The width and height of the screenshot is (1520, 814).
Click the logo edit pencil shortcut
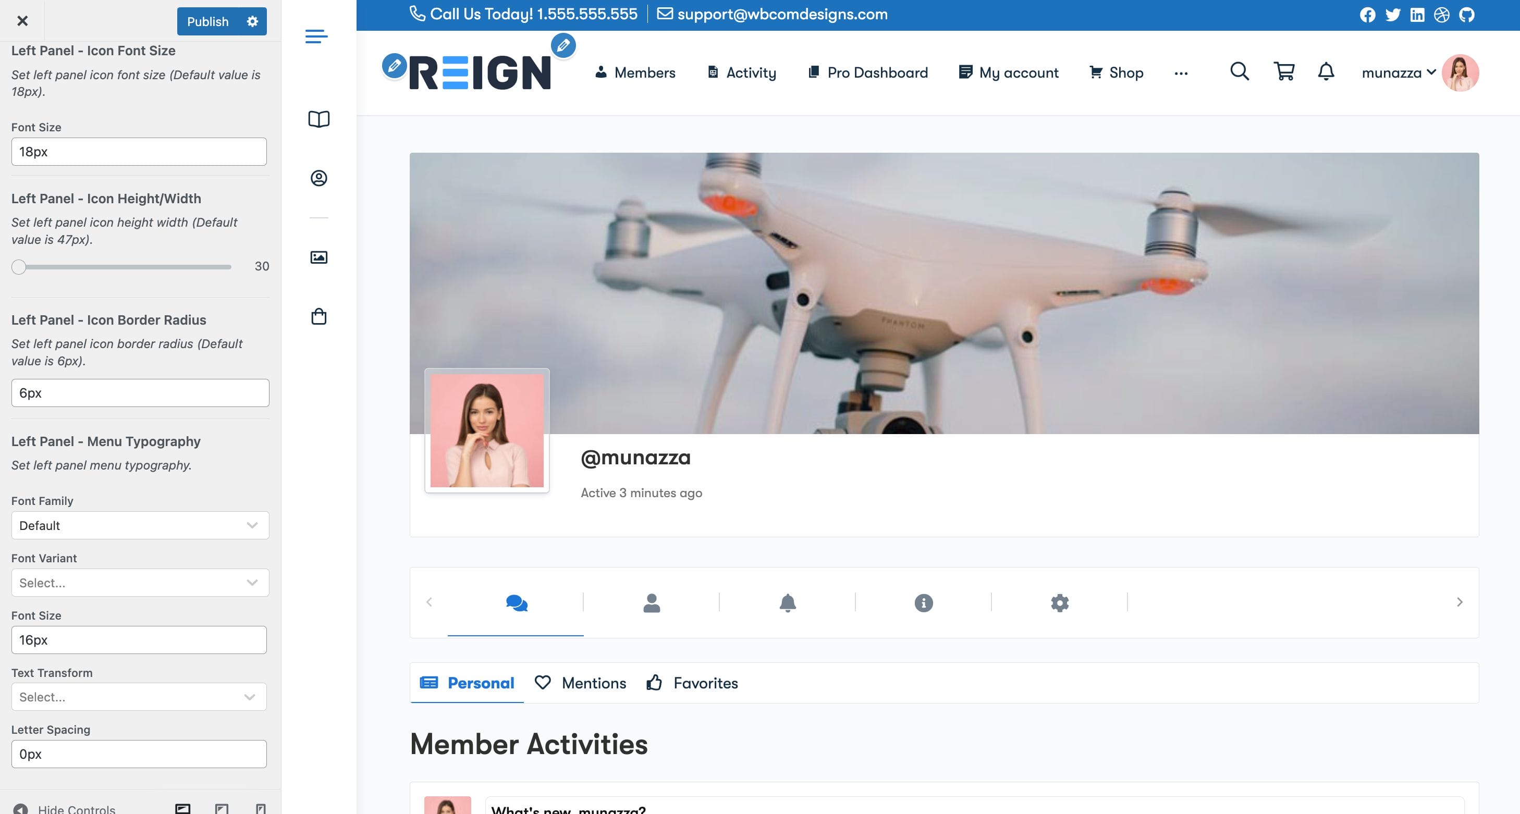coord(394,66)
